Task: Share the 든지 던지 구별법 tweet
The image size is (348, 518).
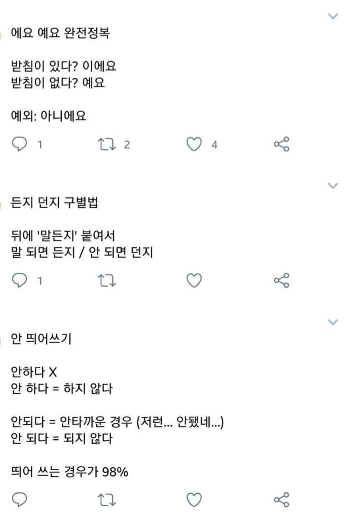Action: click(x=281, y=280)
